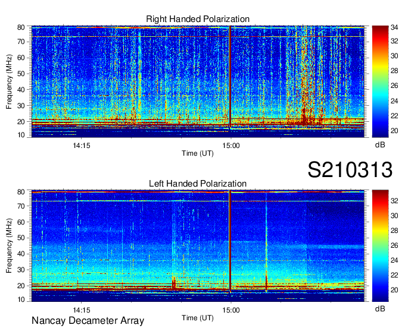Click the 20 MHz tick label of Right Handed plot
The width and height of the screenshot is (405, 328).
(21, 122)
